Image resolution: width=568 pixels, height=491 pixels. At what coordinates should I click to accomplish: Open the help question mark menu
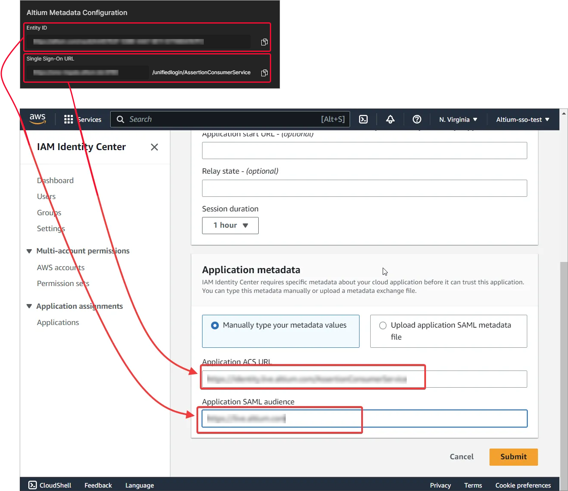pos(417,119)
